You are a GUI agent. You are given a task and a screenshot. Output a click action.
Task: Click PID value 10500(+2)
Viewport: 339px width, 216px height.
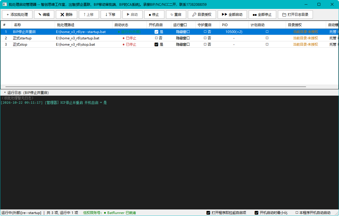click(234, 32)
